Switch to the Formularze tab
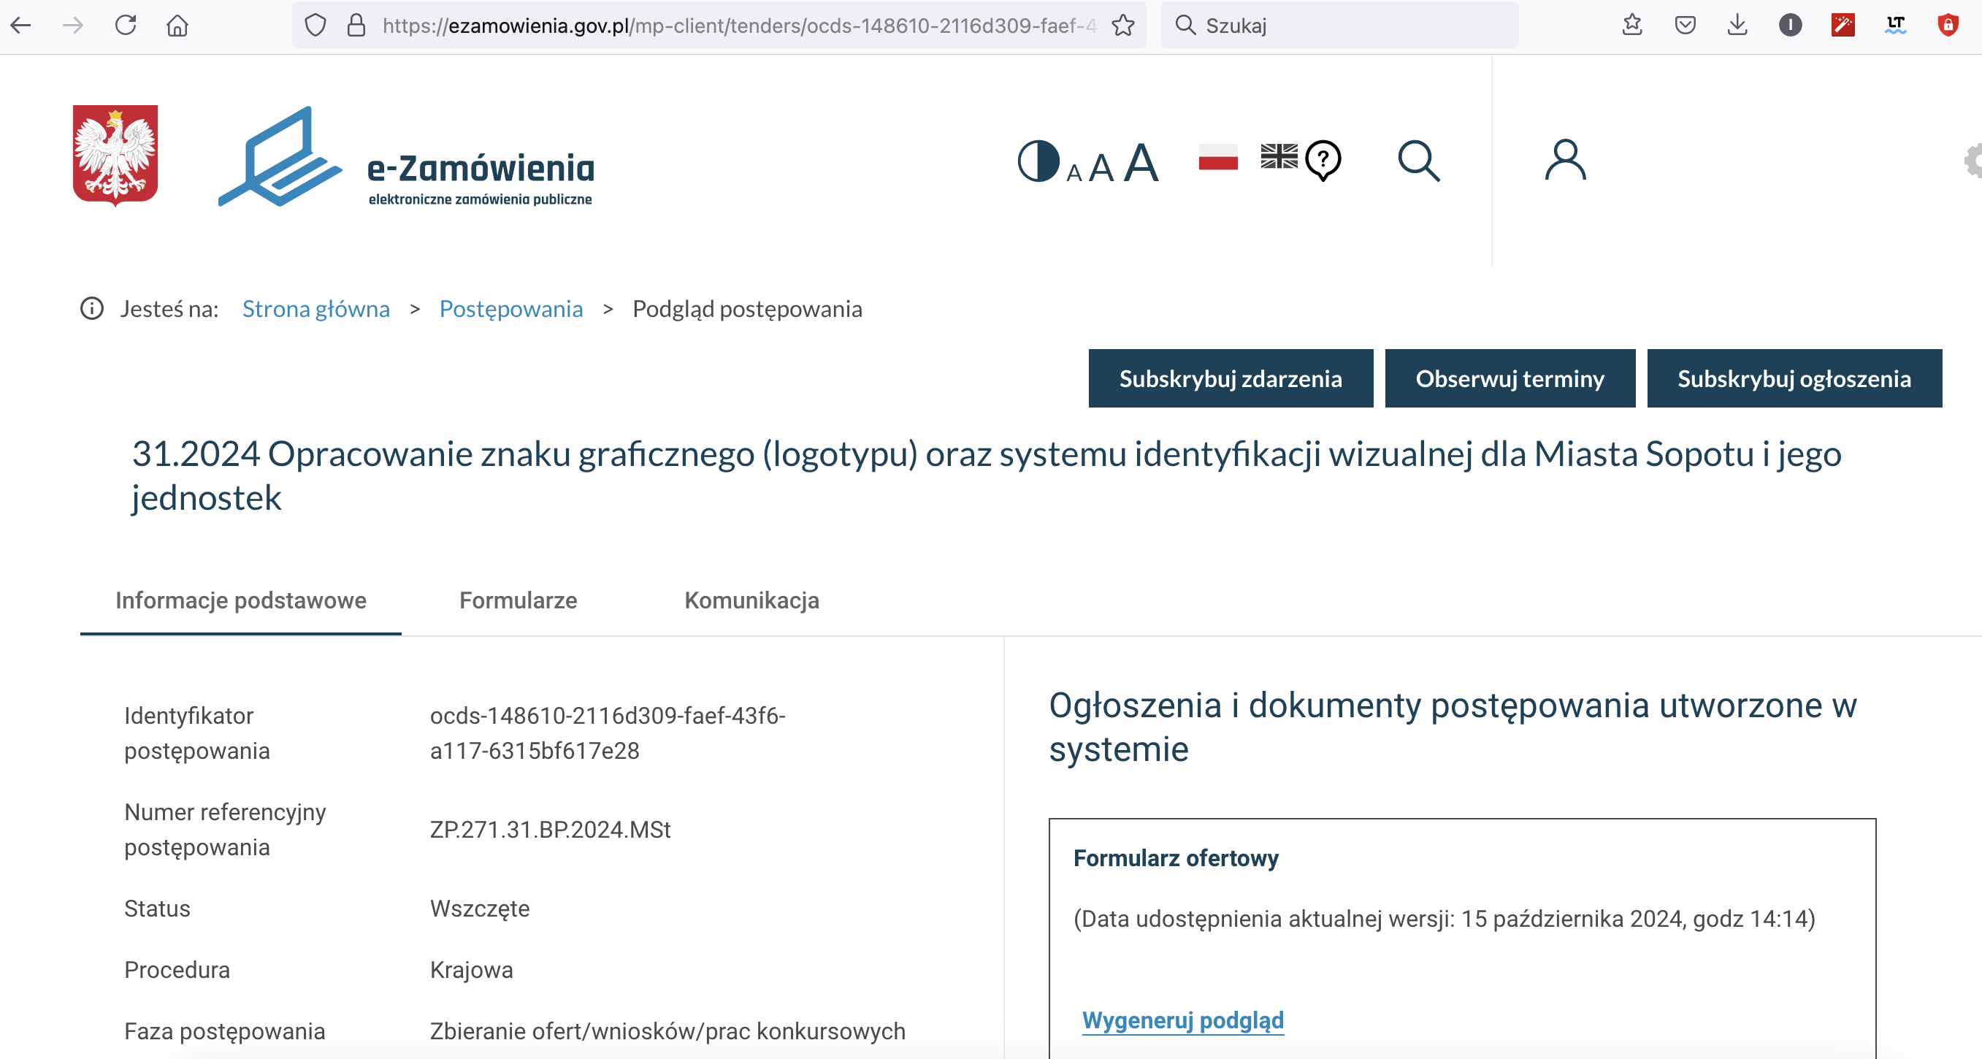 pos(518,600)
